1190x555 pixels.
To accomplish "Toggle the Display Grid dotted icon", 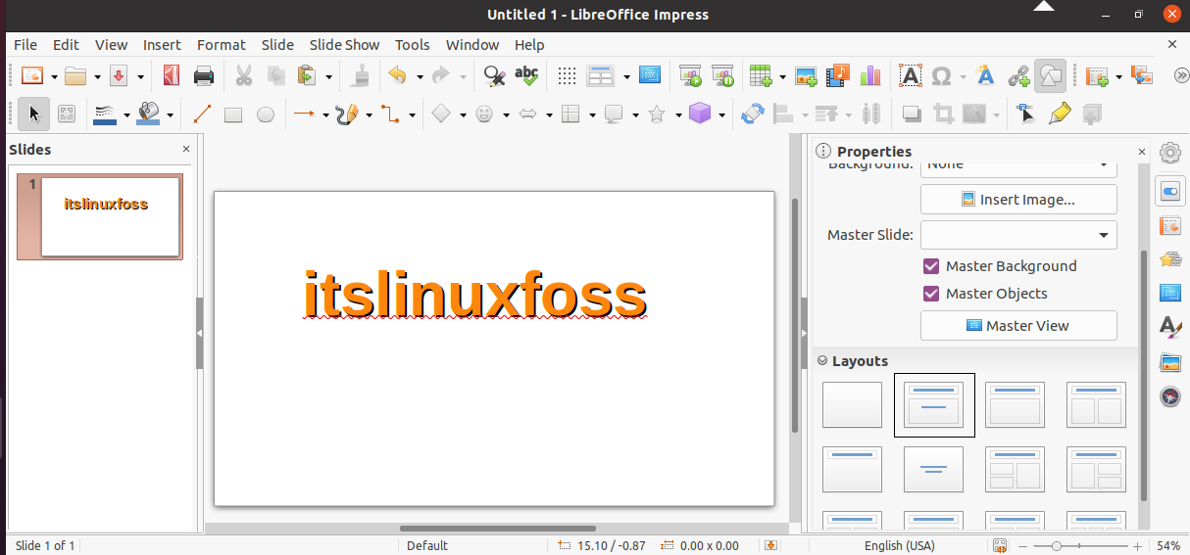I will point(567,75).
